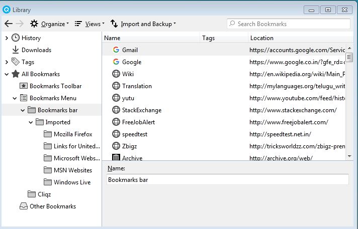Click the Search Bookmarks field

click(x=289, y=24)
